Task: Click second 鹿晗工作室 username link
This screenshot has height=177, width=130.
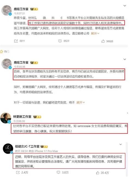Action: tap(21, 63)
